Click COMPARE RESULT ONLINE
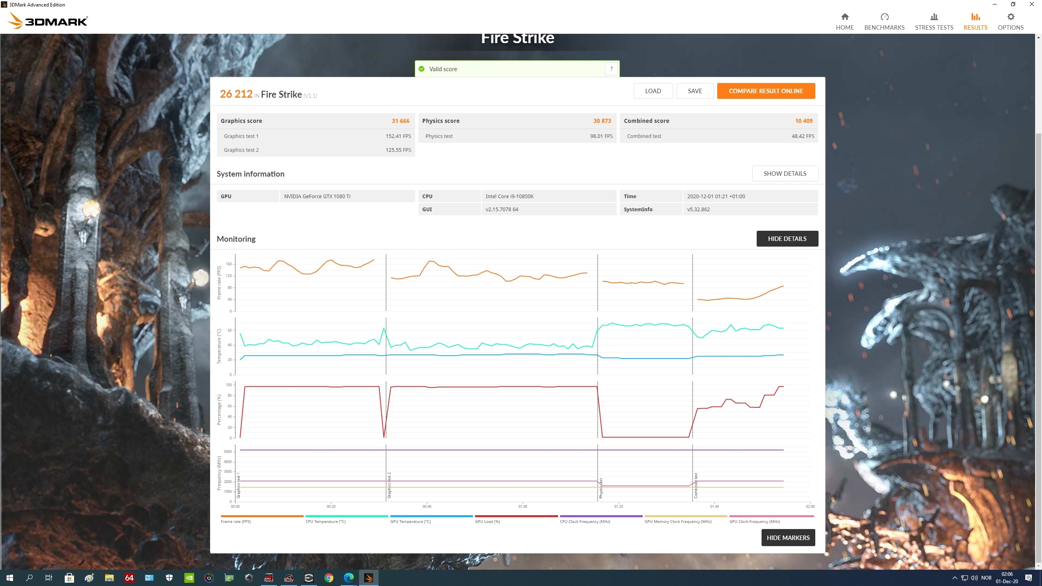 766,91
